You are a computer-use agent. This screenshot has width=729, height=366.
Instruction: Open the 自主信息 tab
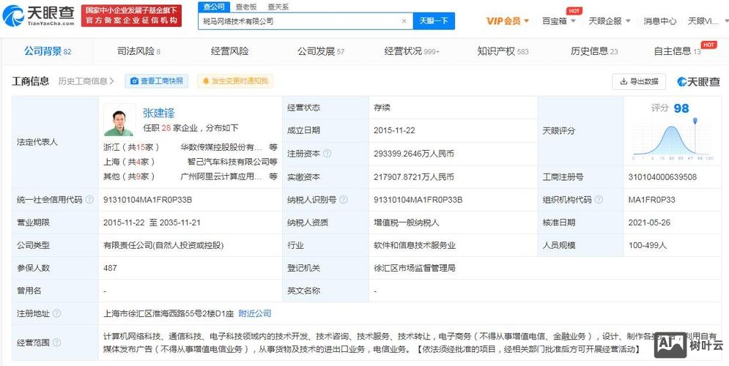tap(678, 51)
